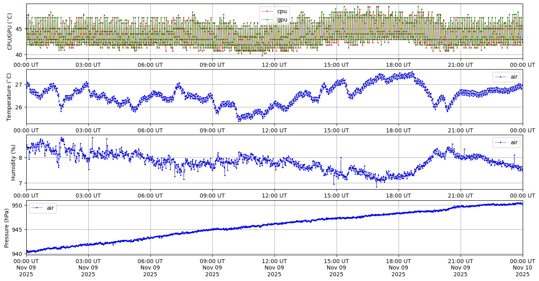The width and height of the screenshot is (539, 281).
Task: Select the cpu legend label text
Action: pyautogui.click(x=282, y=12)
